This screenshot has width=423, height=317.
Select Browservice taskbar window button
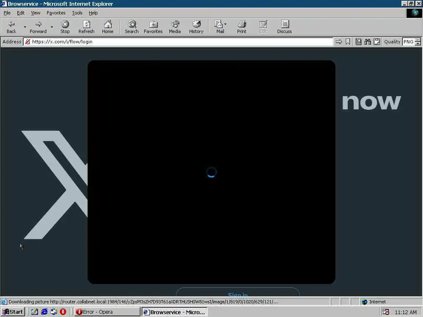click(175, 312)
